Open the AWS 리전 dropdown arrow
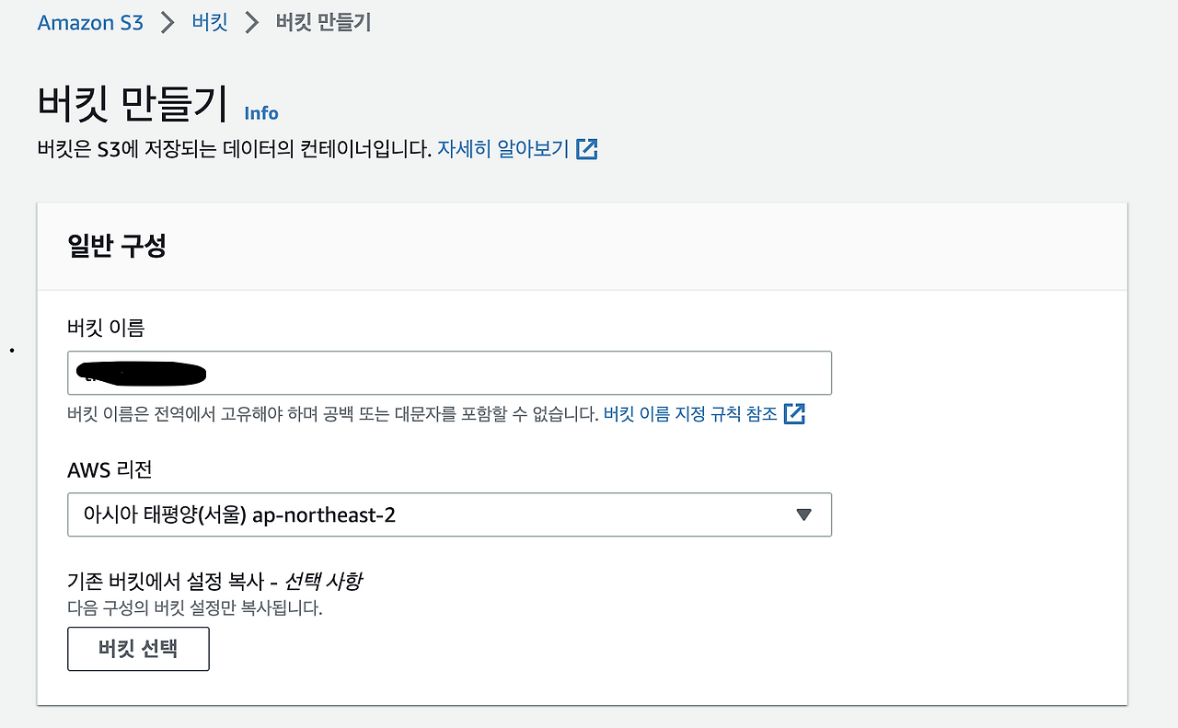This screenshot has height=728, width=1178. (803, 515)
